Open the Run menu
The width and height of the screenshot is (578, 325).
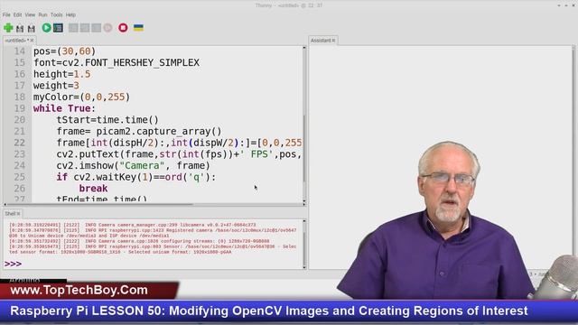pyautogui.click(x=42, y=14)
